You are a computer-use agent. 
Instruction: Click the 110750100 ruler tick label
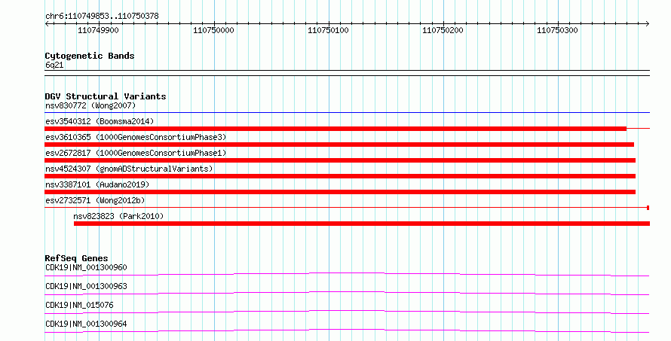(x=328, y=30)
